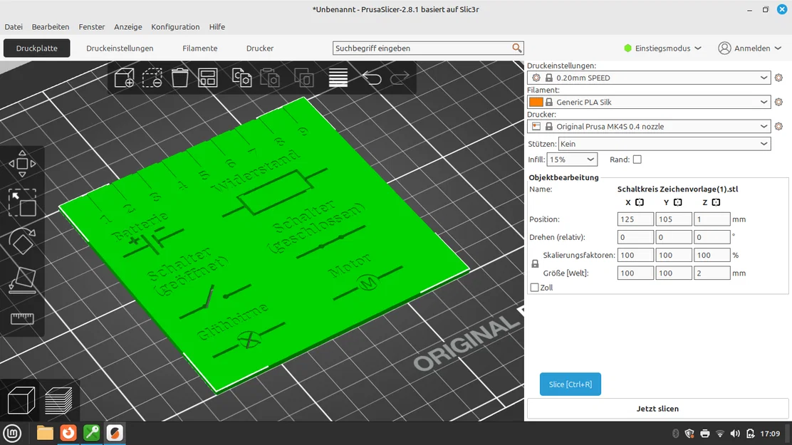Click the search magnifier icon
The width and height of the screenshot is (792, 445).
[x=516, y=48]
